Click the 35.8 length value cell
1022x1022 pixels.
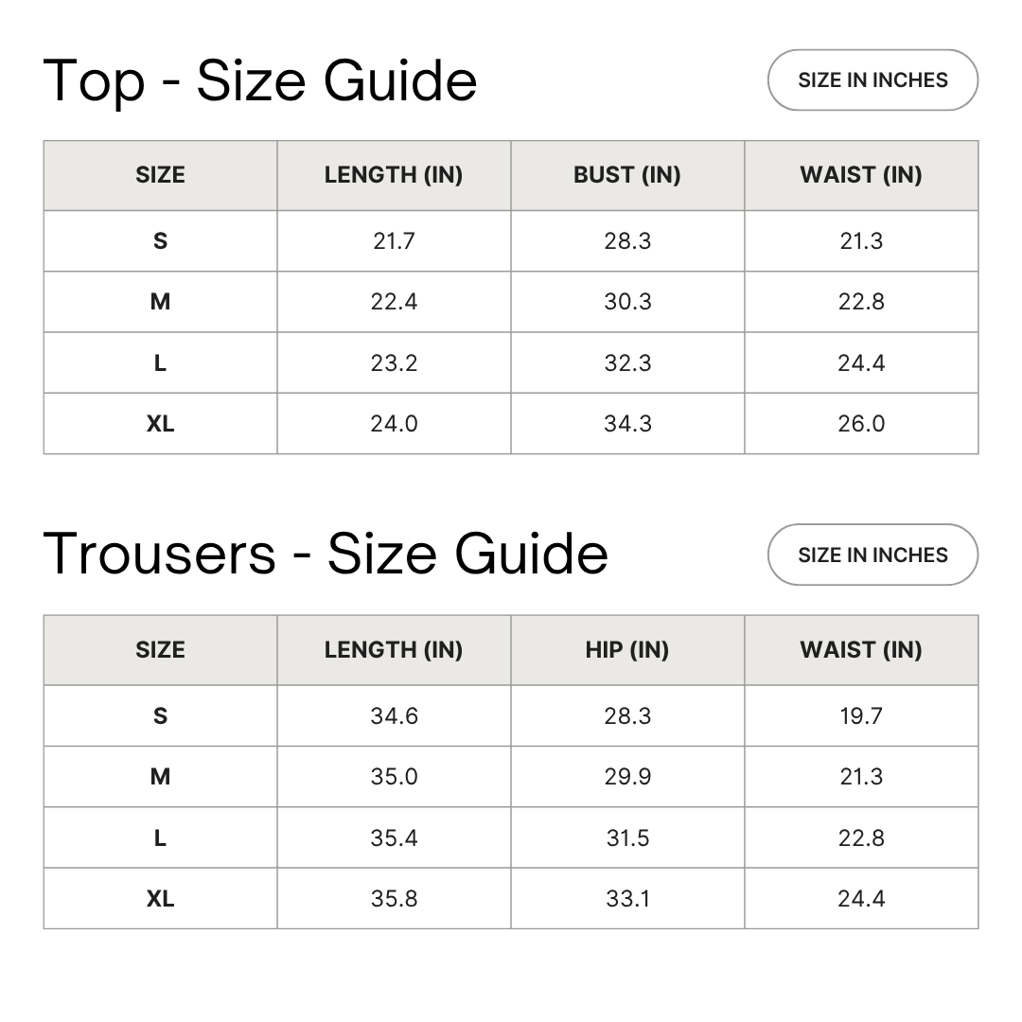394,898
